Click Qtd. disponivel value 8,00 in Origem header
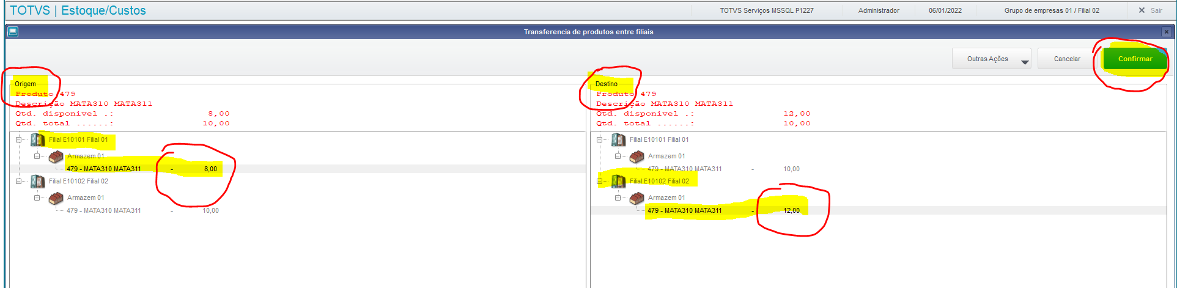Screen dimensions: 1177x288 click(x=219, y=114)
